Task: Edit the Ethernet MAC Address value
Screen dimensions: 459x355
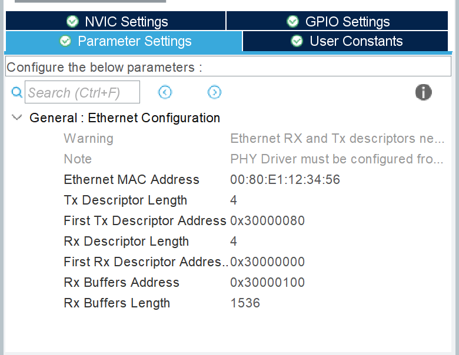Action: [285, 179]
